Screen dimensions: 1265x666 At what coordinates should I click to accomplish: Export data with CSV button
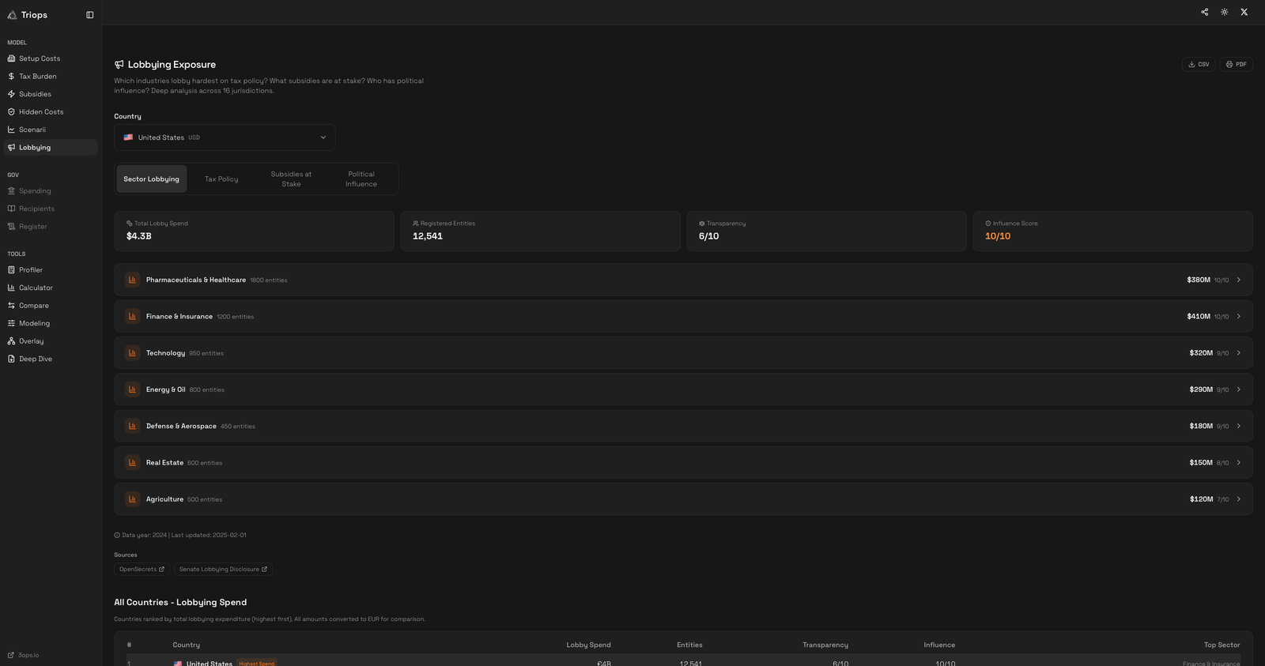(1198, 65)
